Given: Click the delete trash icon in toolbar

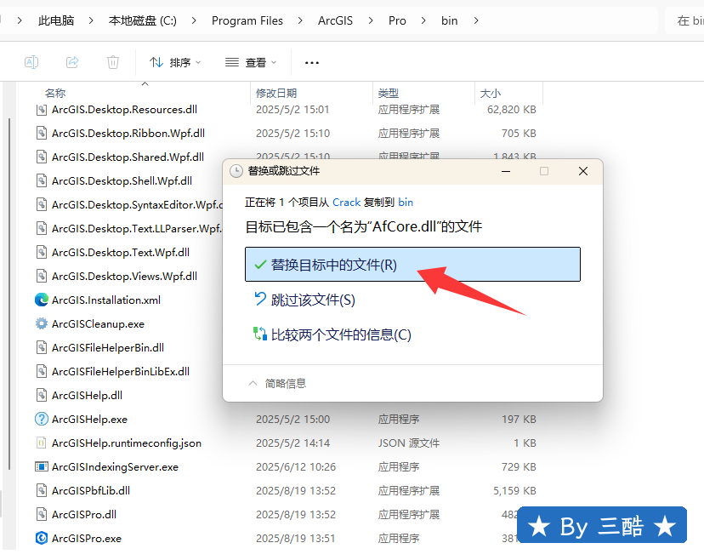Looking at the screenshot, I should [113, 62].
